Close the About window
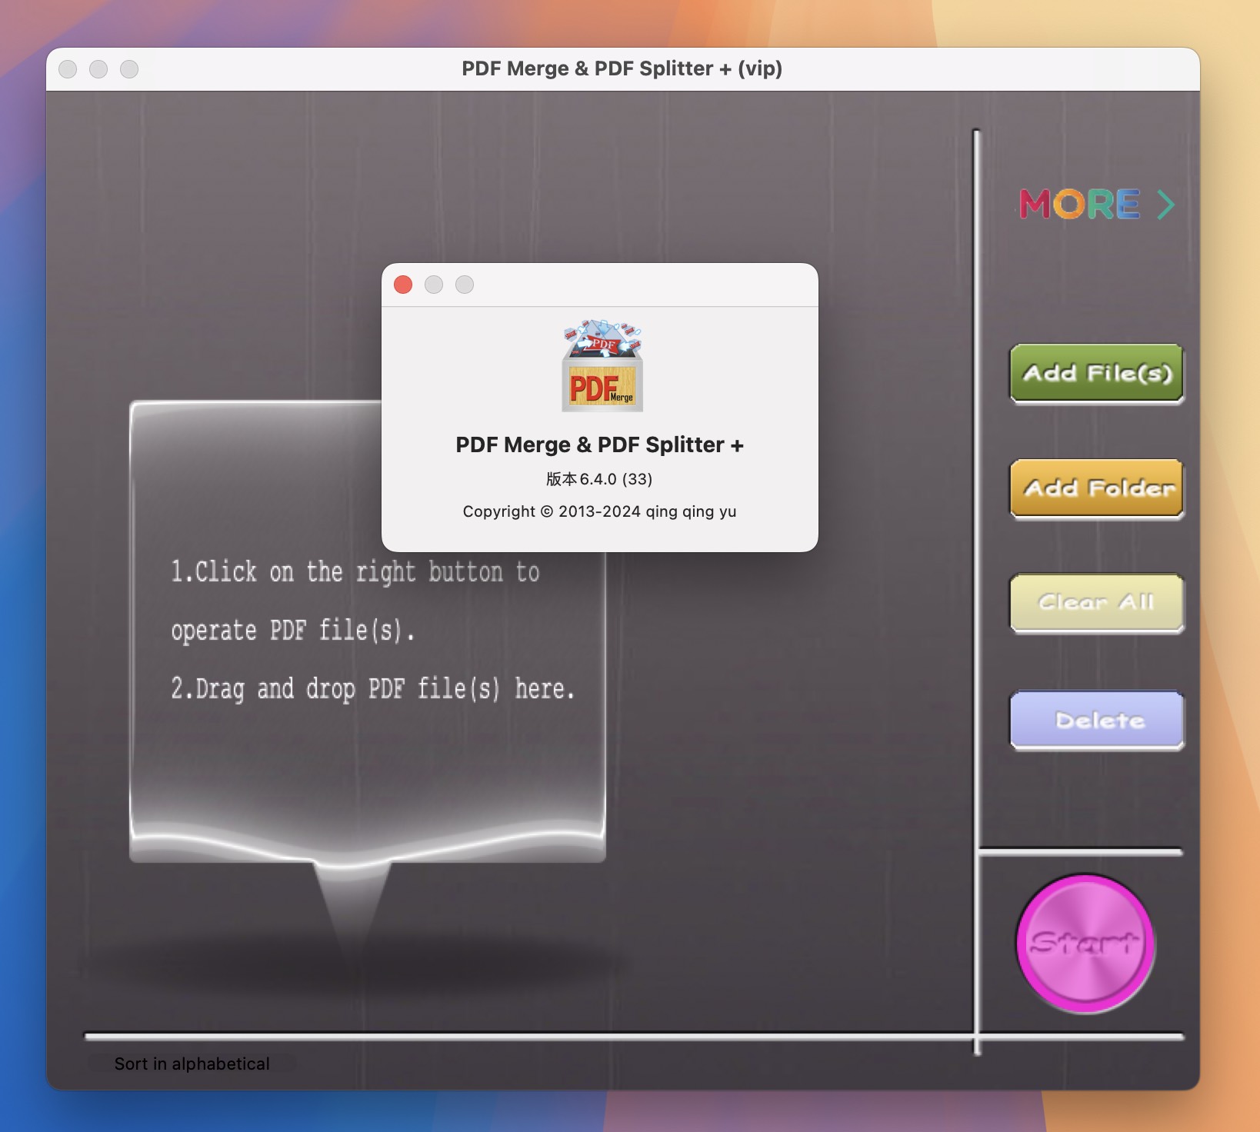The width and height of the screenshot is (1260, 1132). point(402,285)
